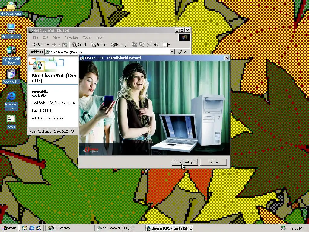Open the File menu in Explorer
Screen dimensions: 309x232
pyautogui.click(x=36, y=37)
